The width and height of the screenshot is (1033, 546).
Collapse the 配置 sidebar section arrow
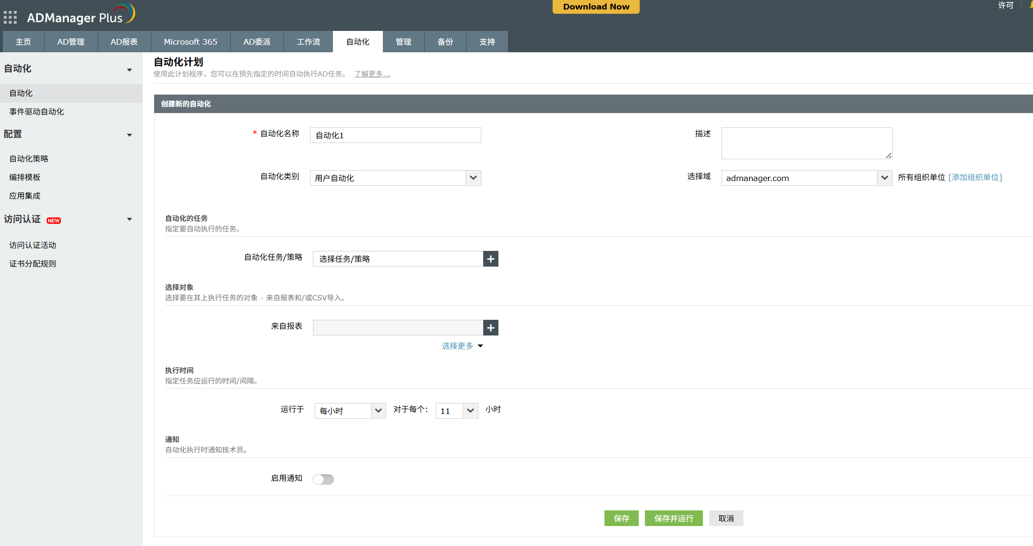pos(129,135)
